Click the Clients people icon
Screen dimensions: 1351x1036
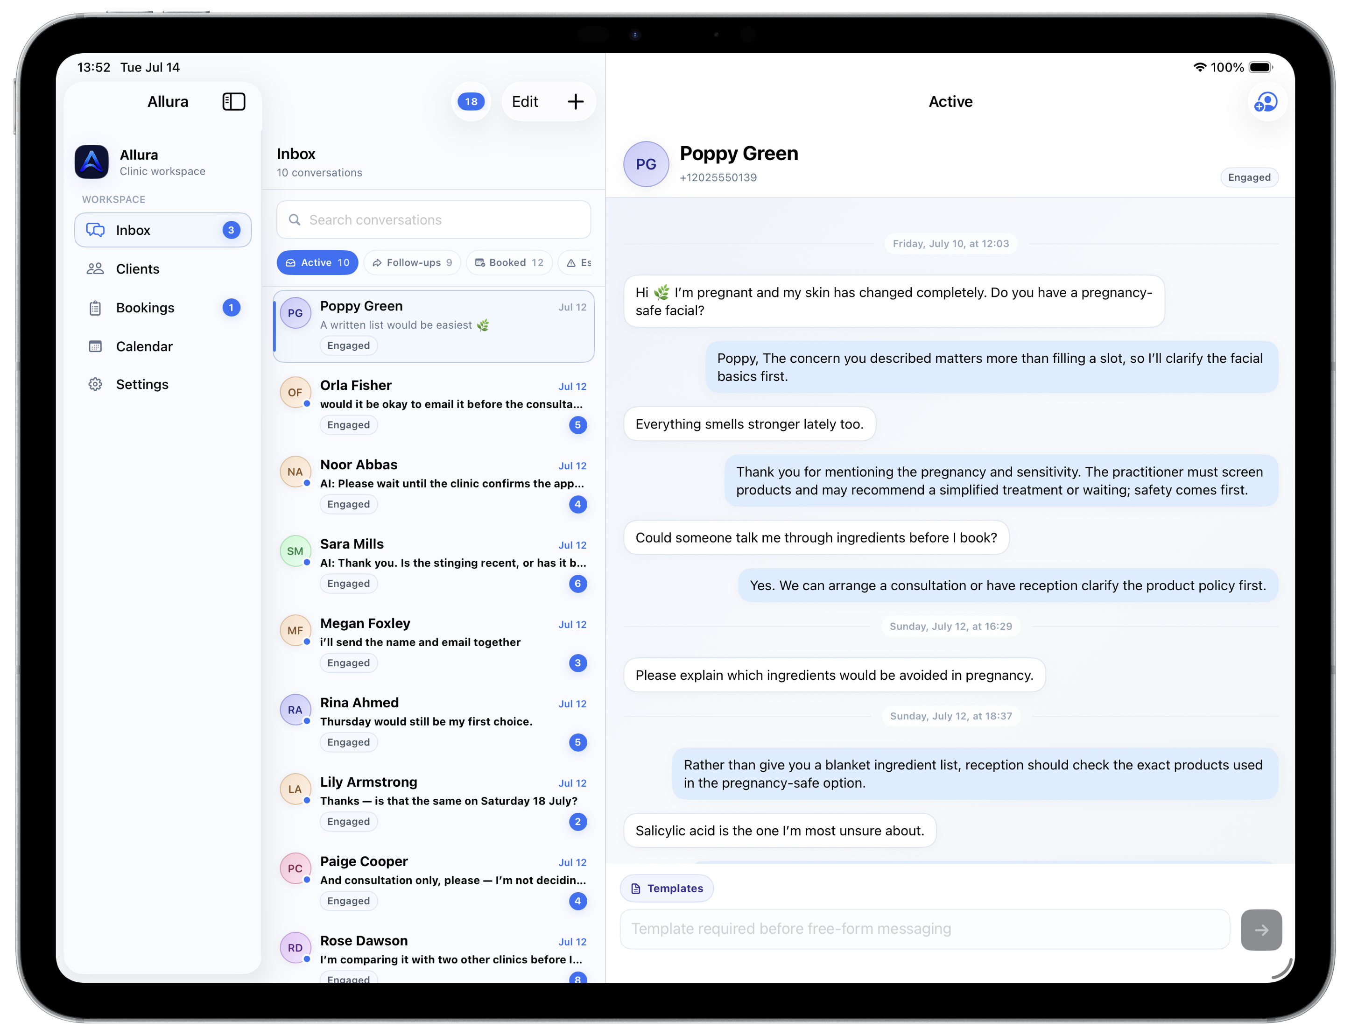click(96, 269)
